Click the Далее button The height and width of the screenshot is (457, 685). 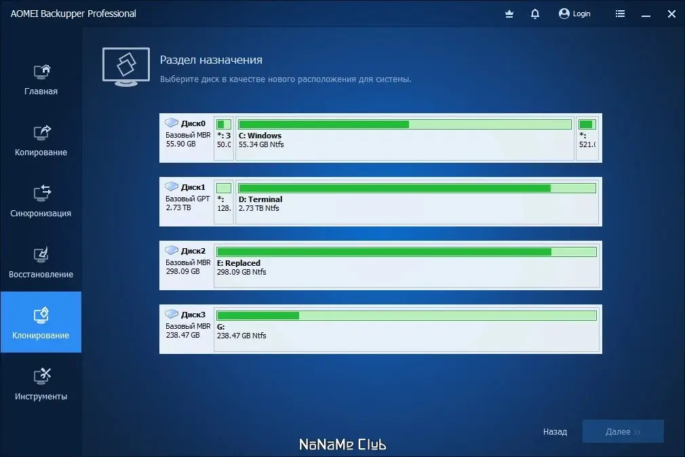(x=623, y=431)
